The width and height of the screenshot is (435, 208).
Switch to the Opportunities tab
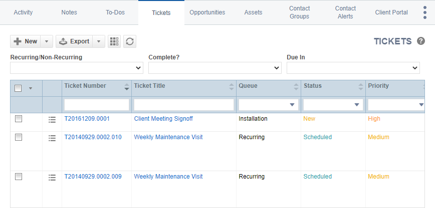point(207,12)
